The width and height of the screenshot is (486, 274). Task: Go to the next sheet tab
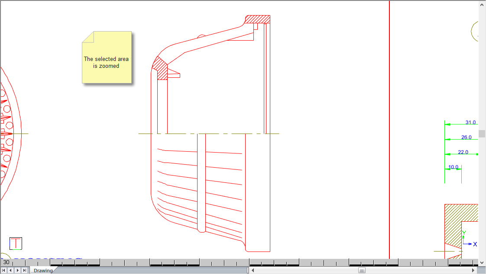tap(18, 270)
